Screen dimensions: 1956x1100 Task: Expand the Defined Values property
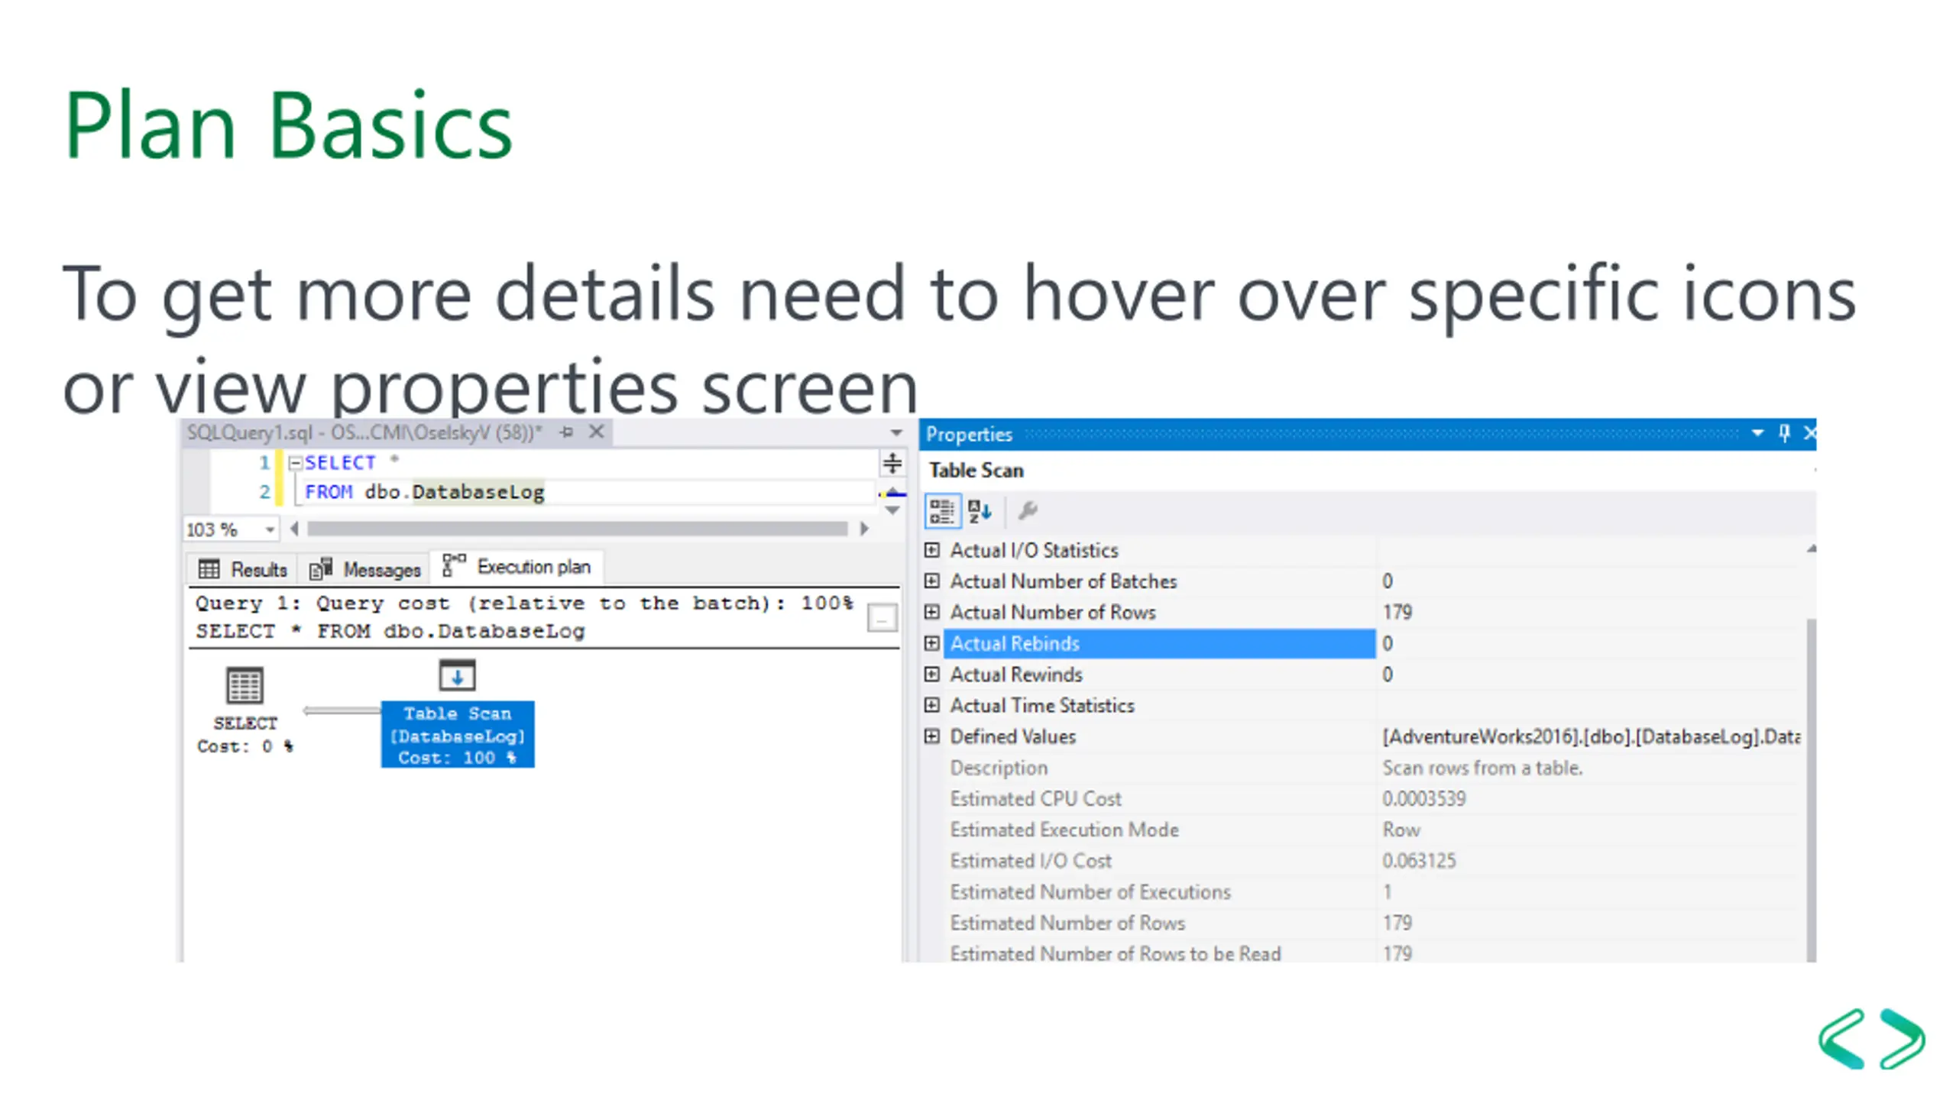pos(931,736)
